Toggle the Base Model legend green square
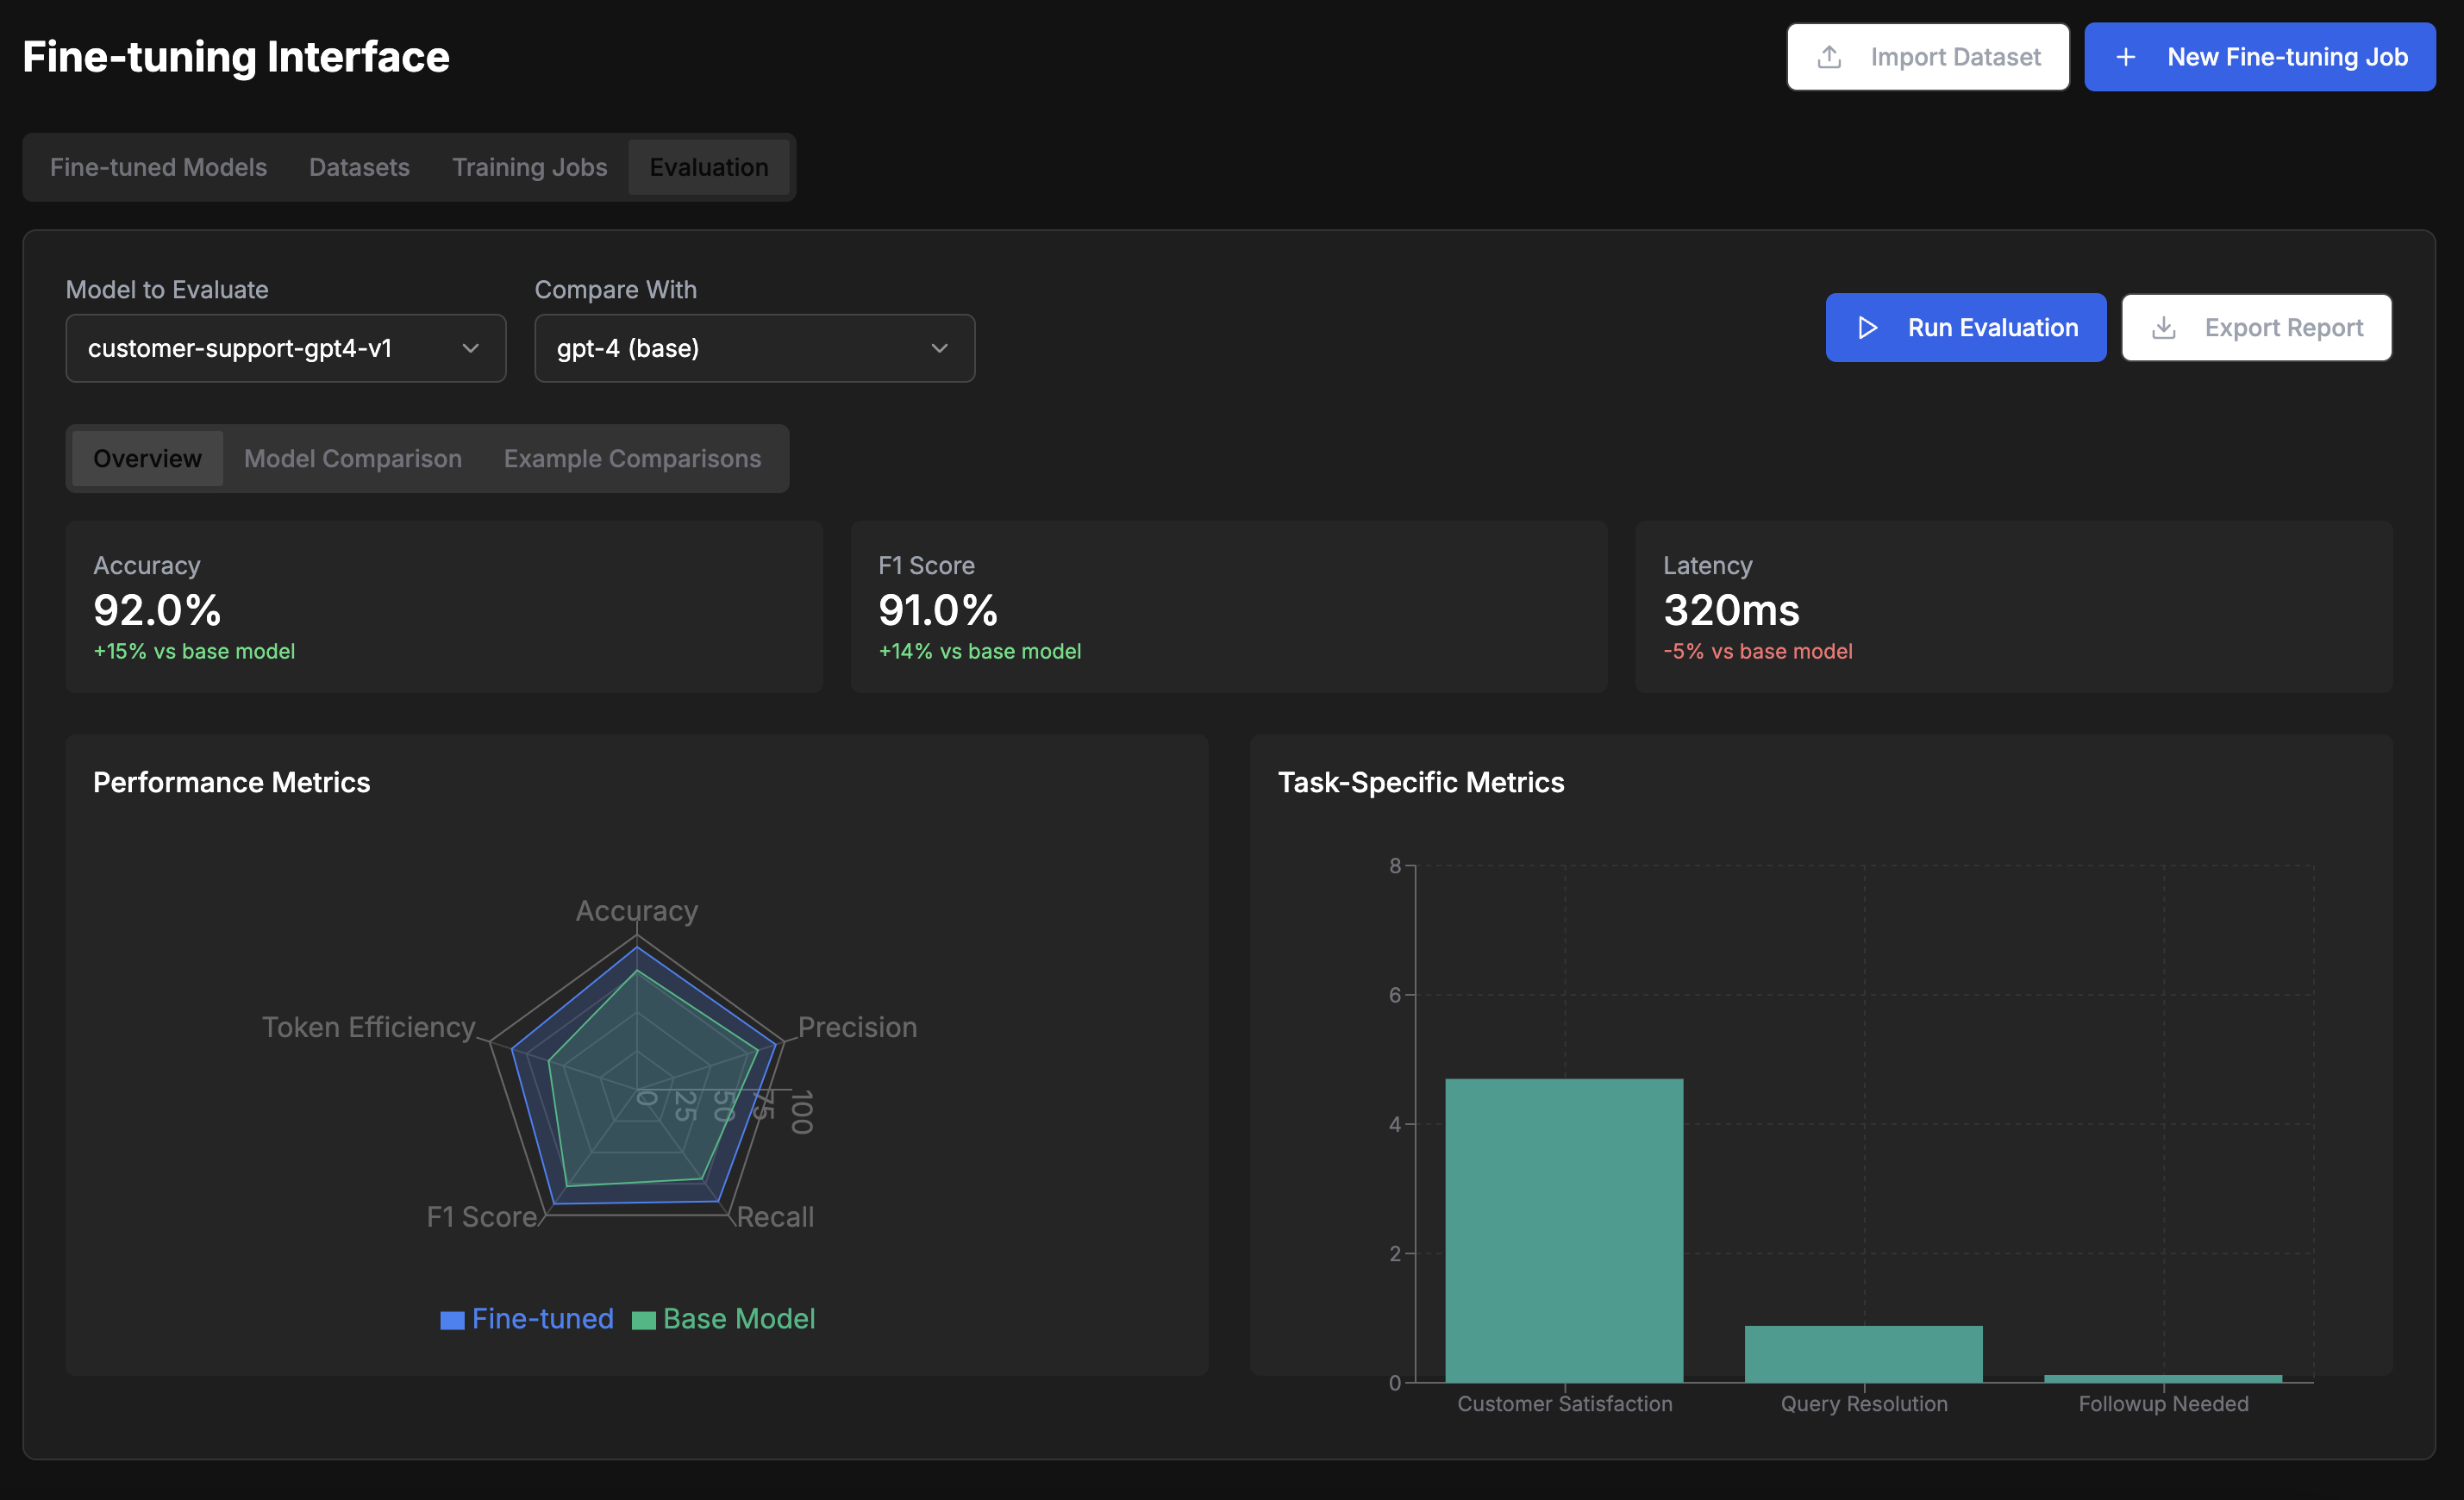Screen dimensions: 2464x1500 (644, 1320)
